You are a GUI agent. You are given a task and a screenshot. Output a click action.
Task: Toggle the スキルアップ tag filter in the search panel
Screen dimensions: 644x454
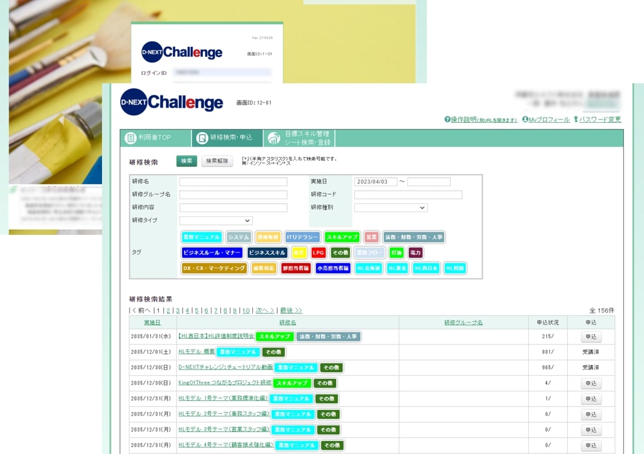click(x=342, y=237)
